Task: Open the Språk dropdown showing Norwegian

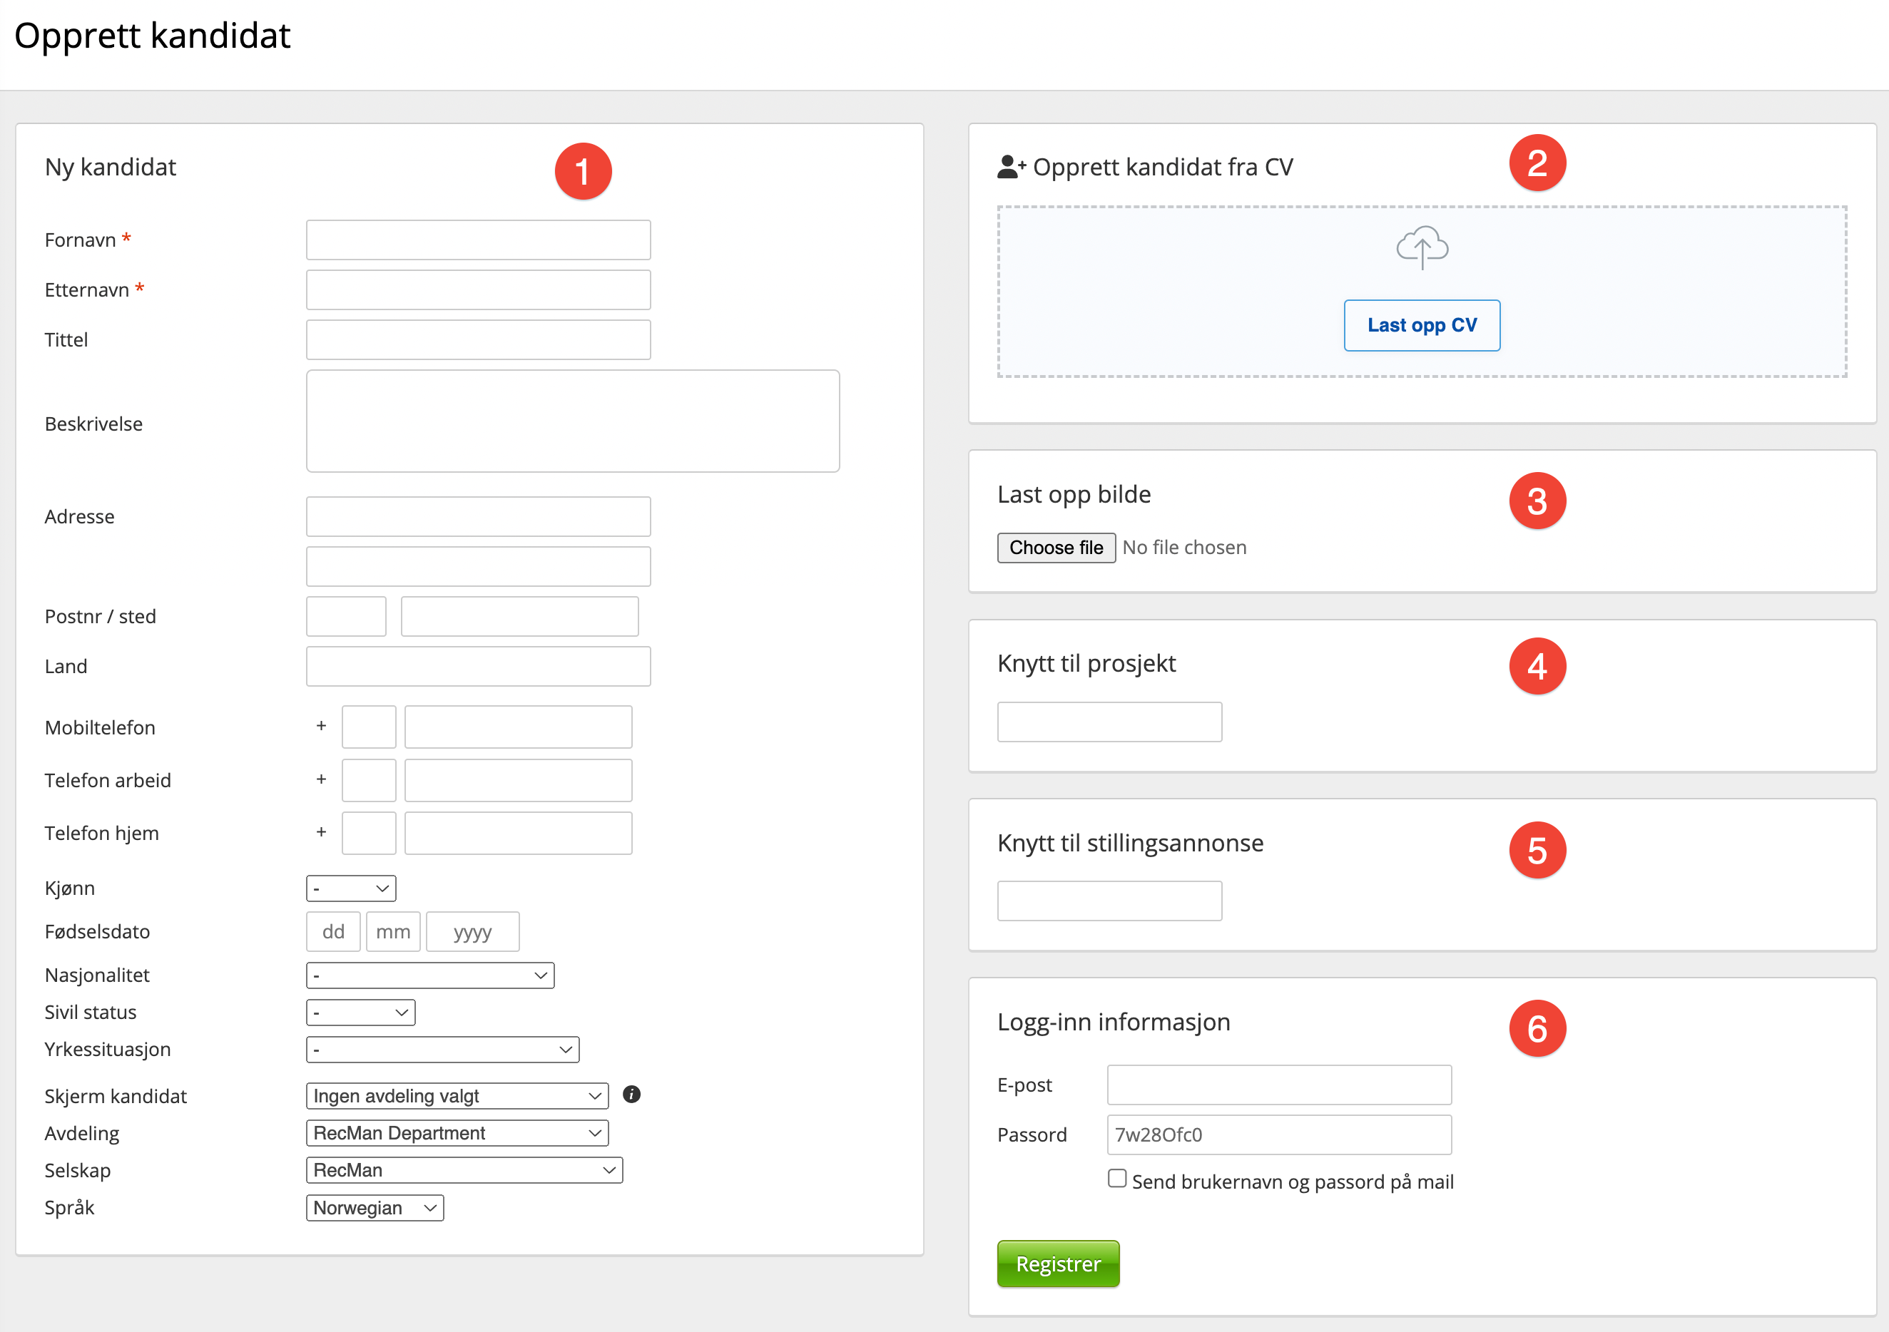Action: (375, 1208)
